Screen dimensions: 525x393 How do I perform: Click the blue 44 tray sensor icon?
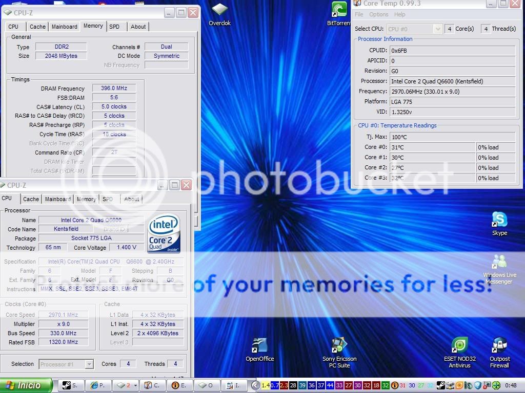point(330,385)
